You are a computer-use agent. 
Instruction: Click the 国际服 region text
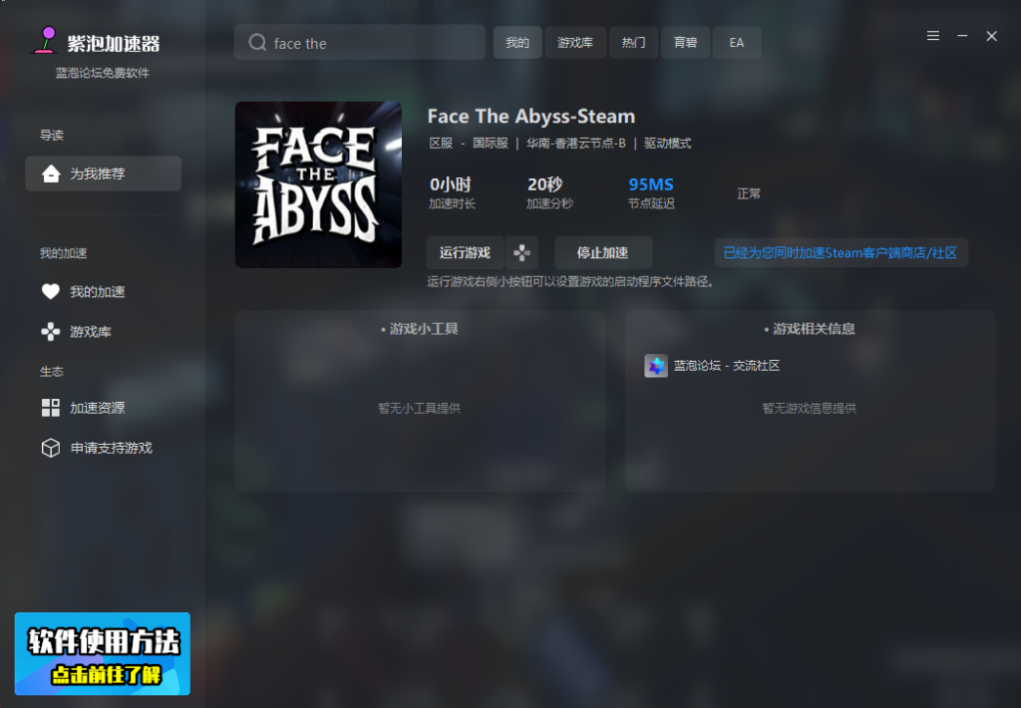point(491,144)
